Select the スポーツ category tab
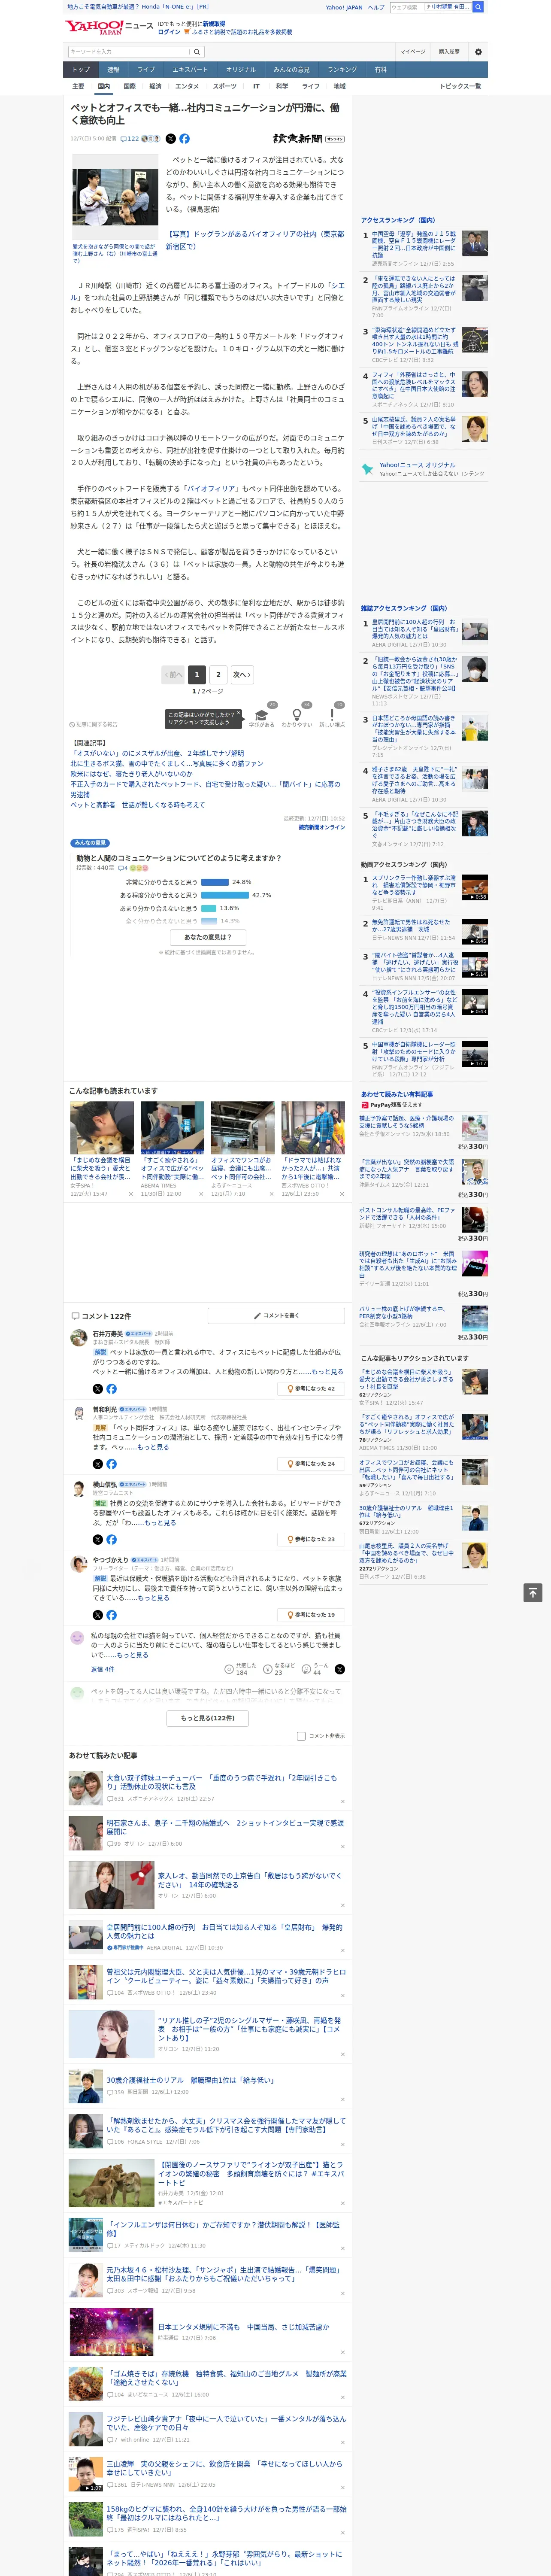The height and width of the screenshot is (2576, 551). pyautogui.click(x=225, y=86)
